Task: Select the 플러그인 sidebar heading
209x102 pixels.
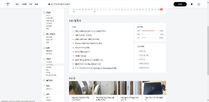Action: pyautogui.click(x=49, y=80)
